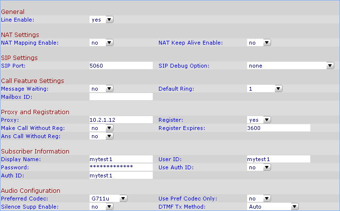The width and height of the screenshot is (340, 211).
Task: Click the SIP Port input field
Action: click(x=121, y=66)
